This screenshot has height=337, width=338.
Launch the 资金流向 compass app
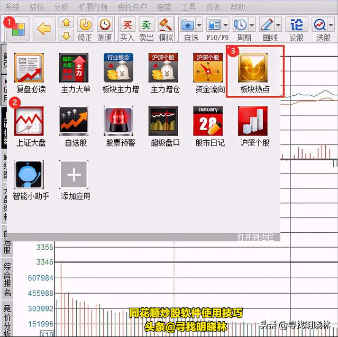click(x=208, y=68)
